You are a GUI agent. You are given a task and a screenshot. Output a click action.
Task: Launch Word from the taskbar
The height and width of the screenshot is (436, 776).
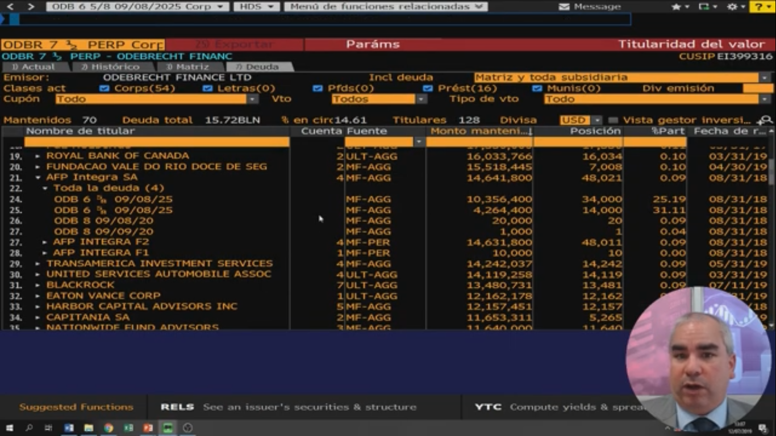pyautogui.click(x=69, y=428)
